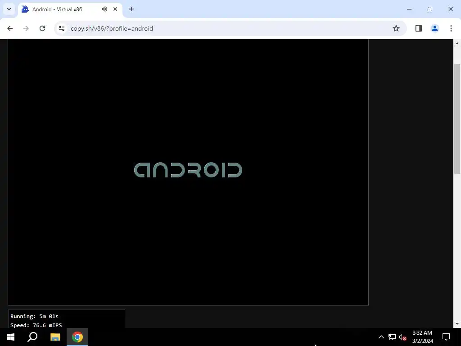Open Chrome's three-dot menu
Viewport: 461px width, 346px height.
coord(451,28)
